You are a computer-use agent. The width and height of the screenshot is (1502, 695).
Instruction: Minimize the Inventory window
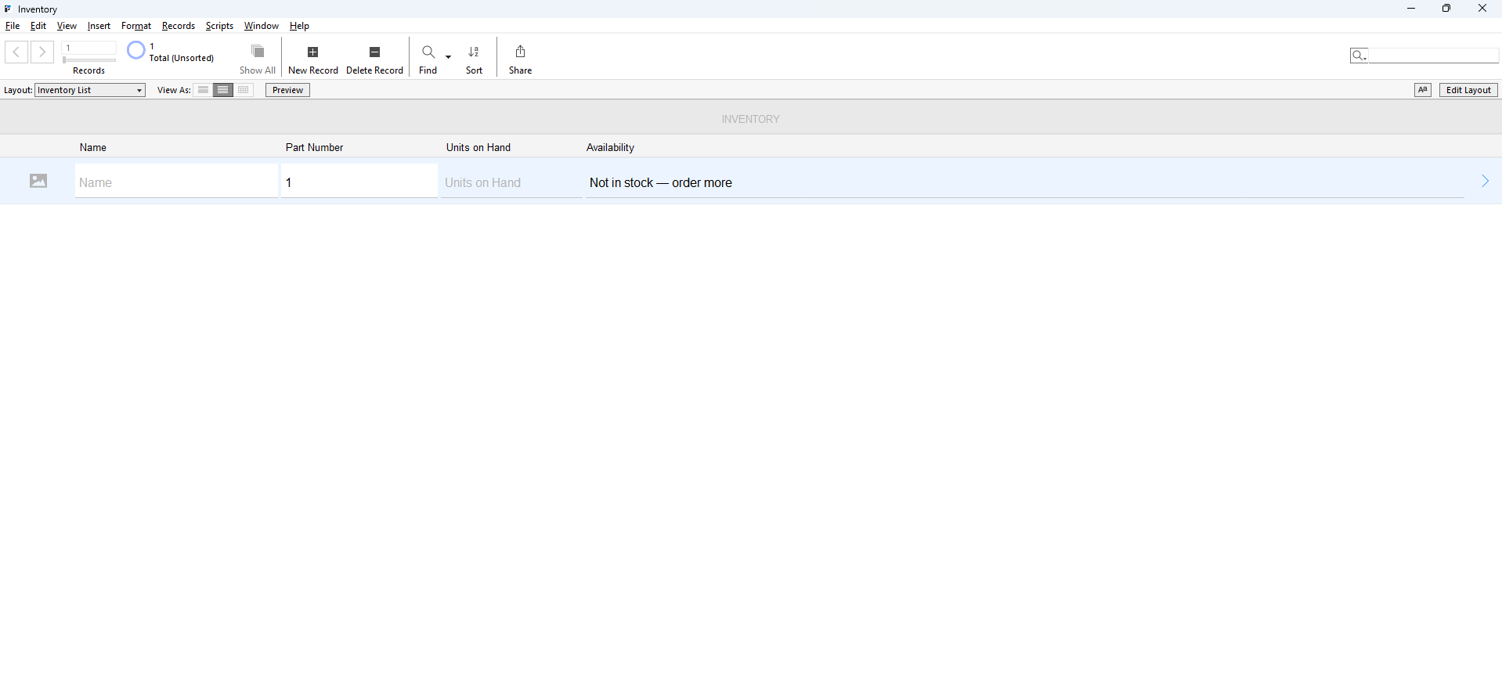point(1411,9)
